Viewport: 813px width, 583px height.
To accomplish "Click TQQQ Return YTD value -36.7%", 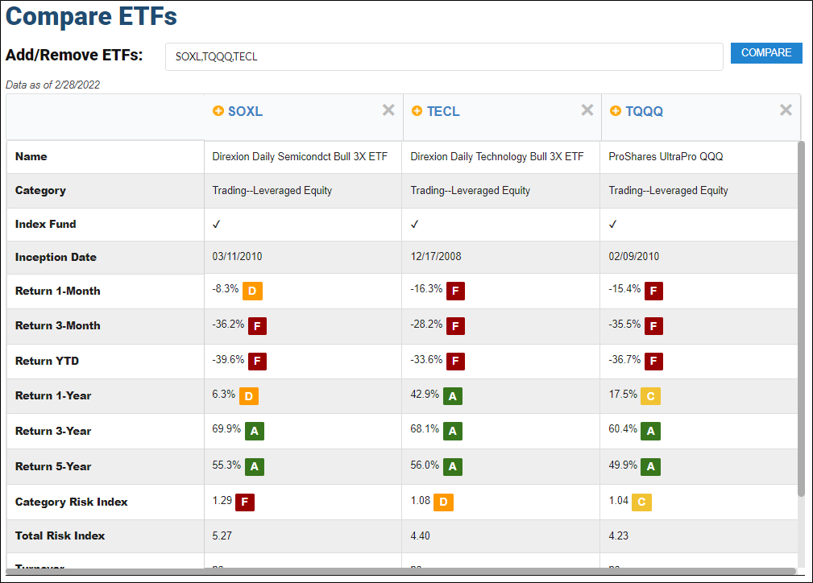I will coord(624,360).
